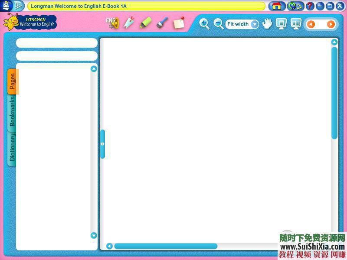Open the Fit width zoom dropdown
Screen dimensions: 347x260
click(x=254, y=24)
